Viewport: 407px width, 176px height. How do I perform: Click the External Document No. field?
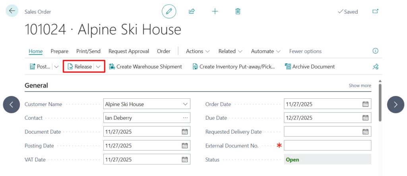(x=328, y=145)
